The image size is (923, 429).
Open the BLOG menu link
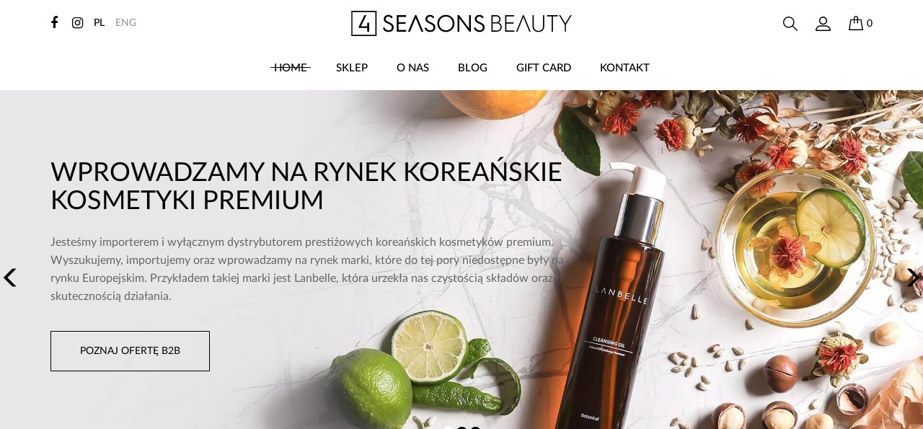[472, 67]
